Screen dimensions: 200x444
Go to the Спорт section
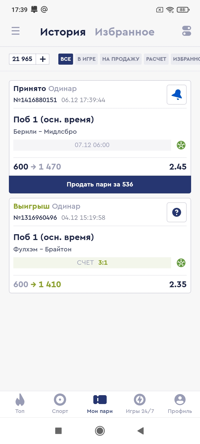tap(60, 404)
